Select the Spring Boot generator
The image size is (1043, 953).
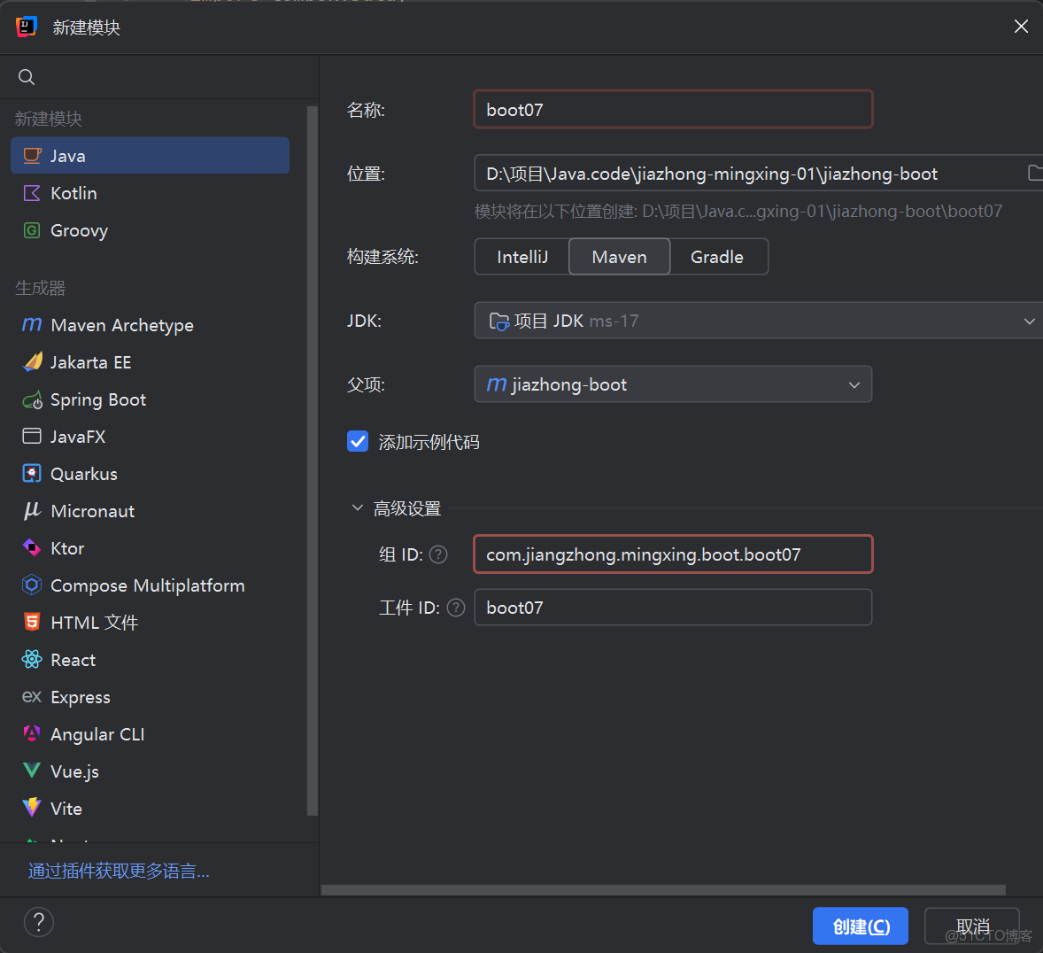pyautogui.click(x=97, y=399)
